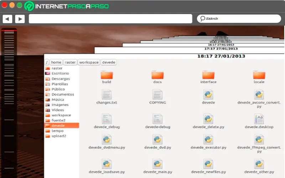
Task: Select the changes.txt file icon
Action: 107,94
